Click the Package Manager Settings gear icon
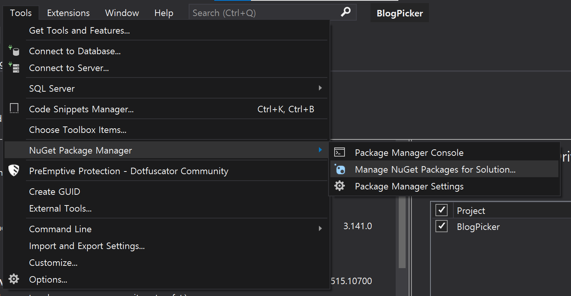Image resolution: width=571 pixels, height=296 pixels. (x=340, y=186)
